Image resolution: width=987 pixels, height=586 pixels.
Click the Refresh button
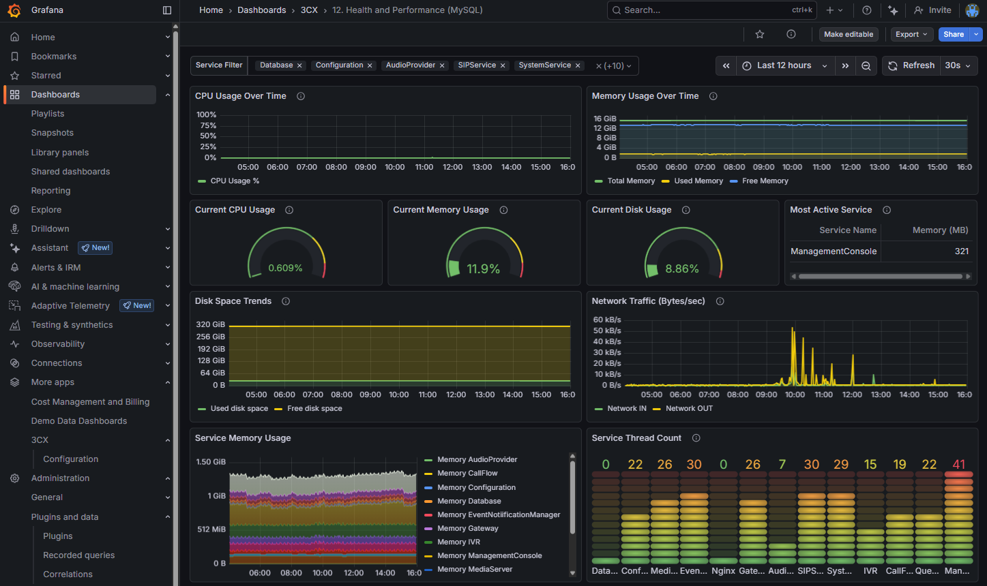911,65
